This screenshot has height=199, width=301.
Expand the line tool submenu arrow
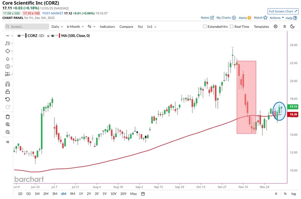[x=12, y=36]
